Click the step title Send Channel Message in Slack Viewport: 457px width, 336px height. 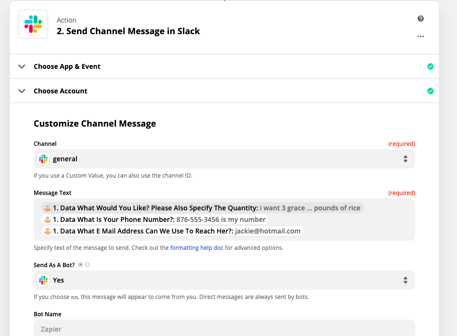pyautogui.click(x=128, y=31)
